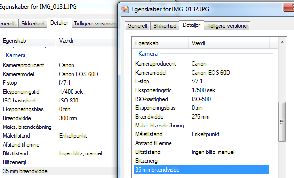The width and height of the screenshot is (294, 178).
Task: Click the IMG_0132.JPG file icon in title bar
Action: [x=125, y=9]
